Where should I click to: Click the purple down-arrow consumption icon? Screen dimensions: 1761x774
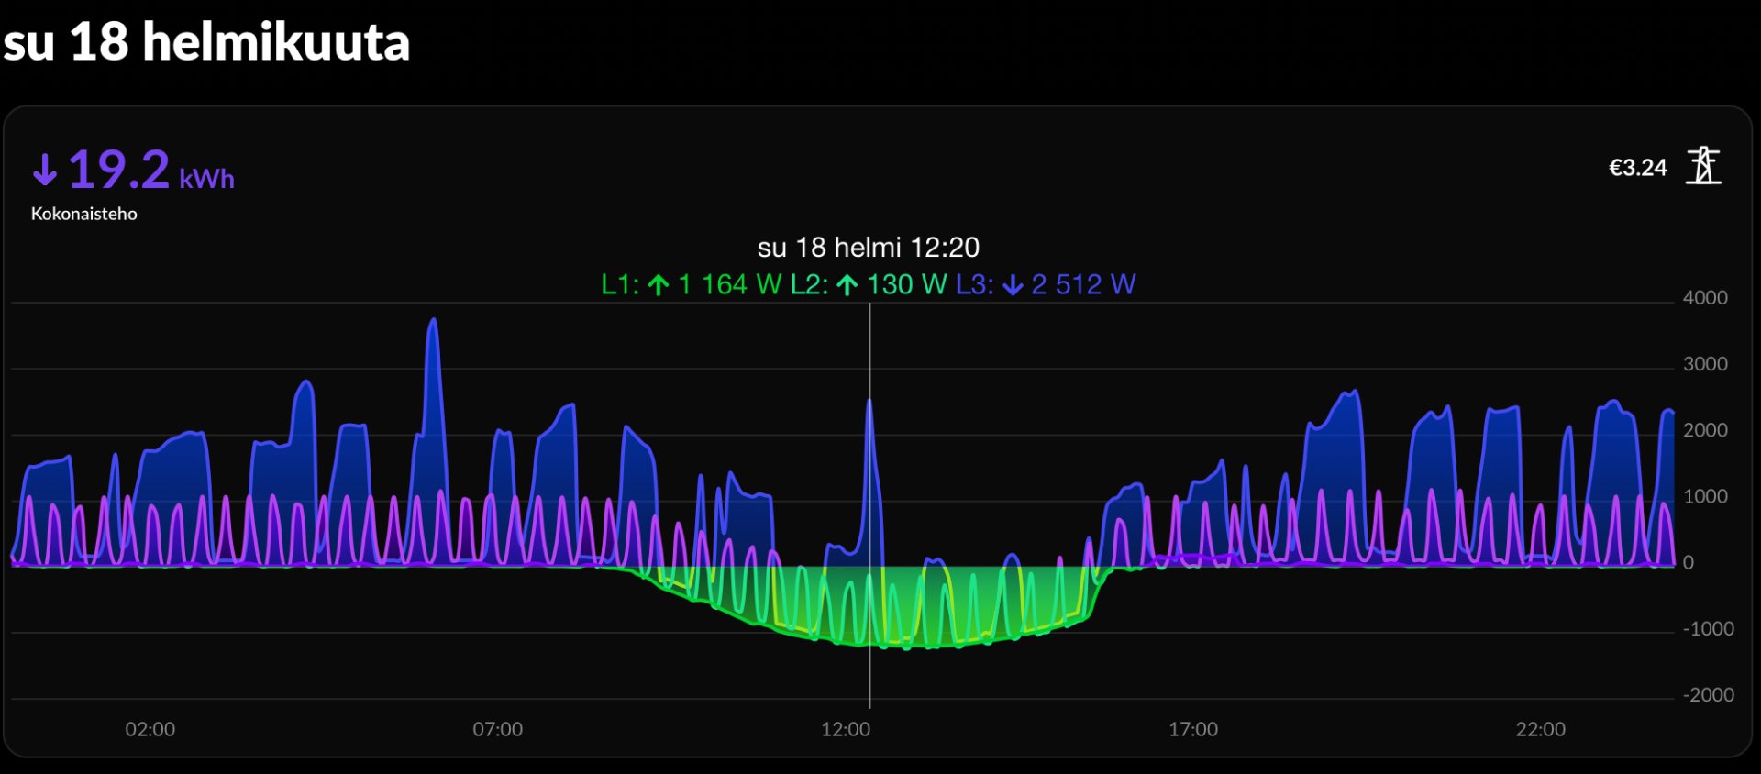[45, 170]
